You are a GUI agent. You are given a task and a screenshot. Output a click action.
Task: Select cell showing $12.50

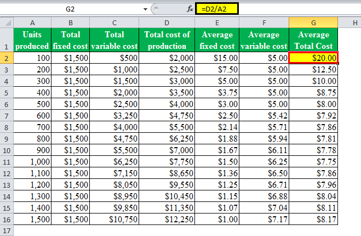click(x=313, y=69)
